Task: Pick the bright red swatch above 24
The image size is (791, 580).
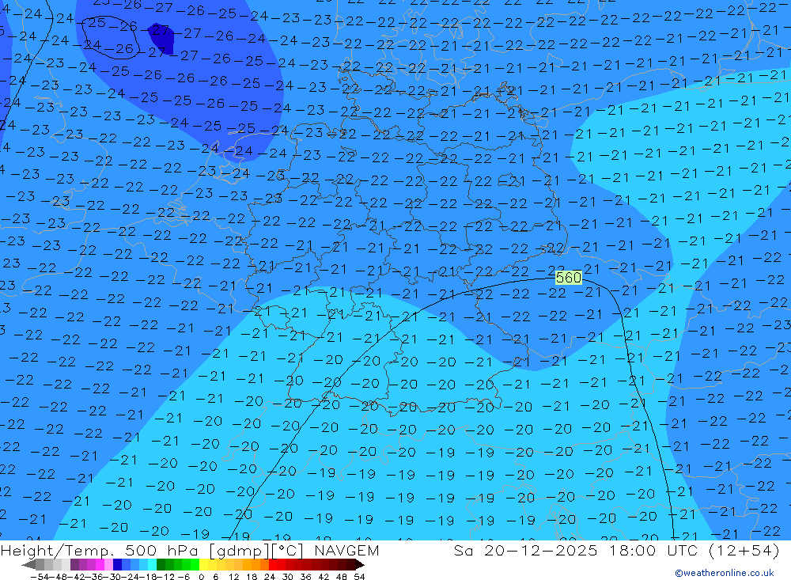Action: 273,565
